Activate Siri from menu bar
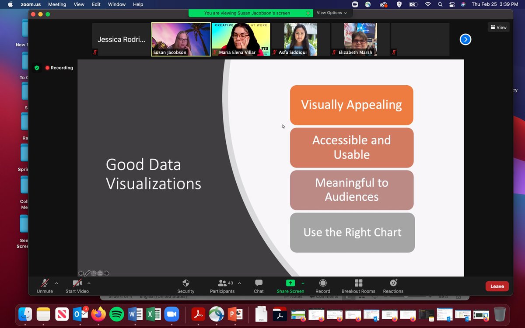The image size is (525, 328). [463, 4]
